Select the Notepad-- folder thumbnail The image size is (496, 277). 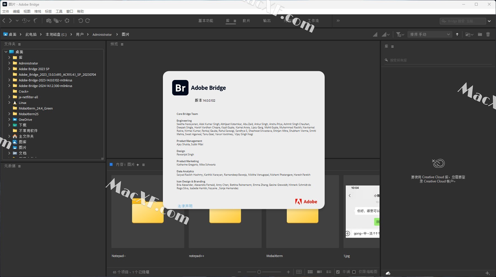[148, 212]
